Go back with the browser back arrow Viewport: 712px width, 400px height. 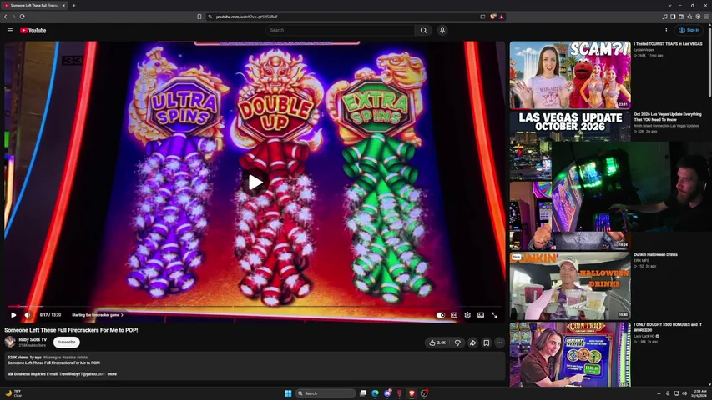pyautogui.click(x=6, y=17)
